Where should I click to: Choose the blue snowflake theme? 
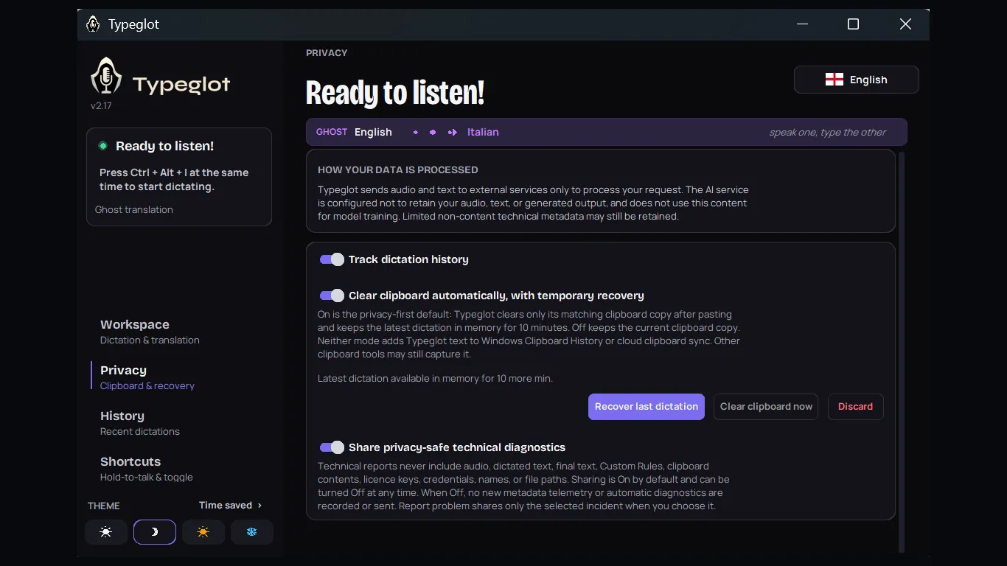252,532
